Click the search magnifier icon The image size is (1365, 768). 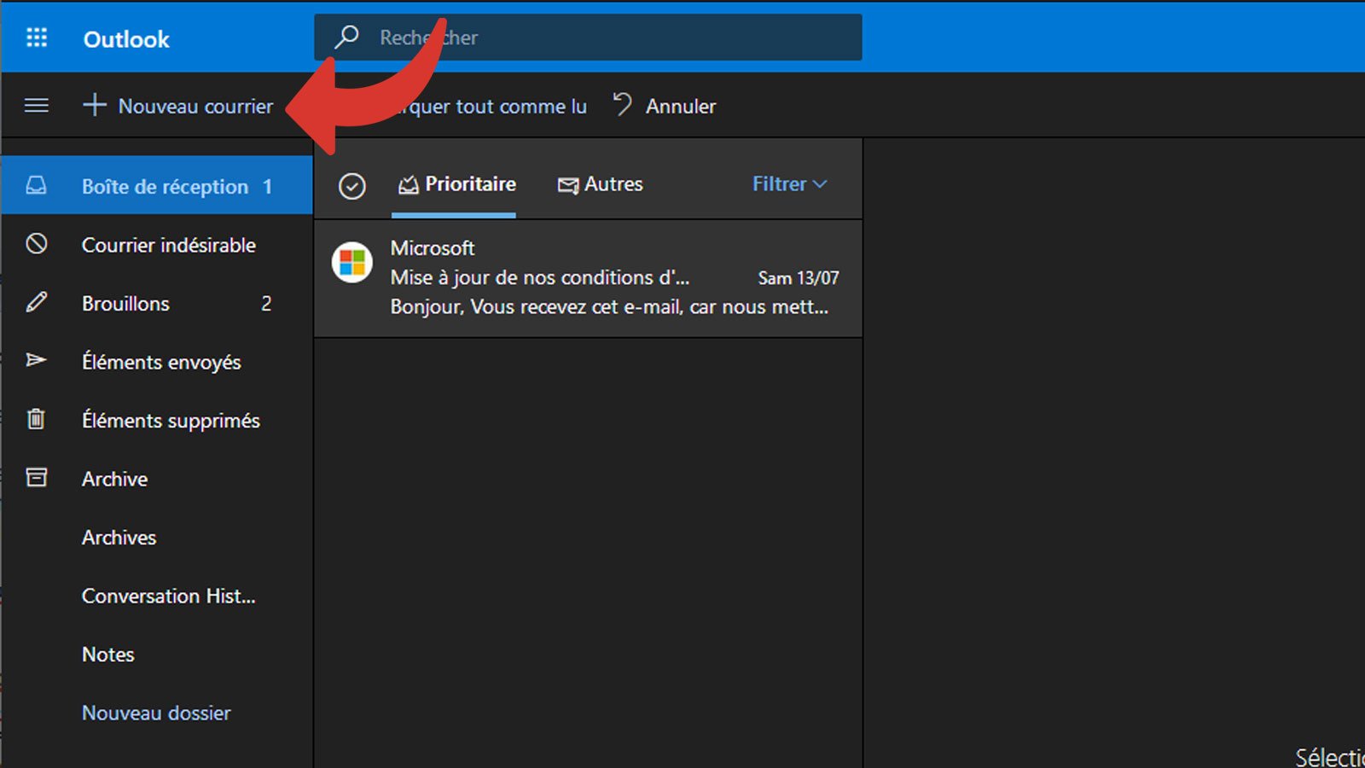(346, 37)
